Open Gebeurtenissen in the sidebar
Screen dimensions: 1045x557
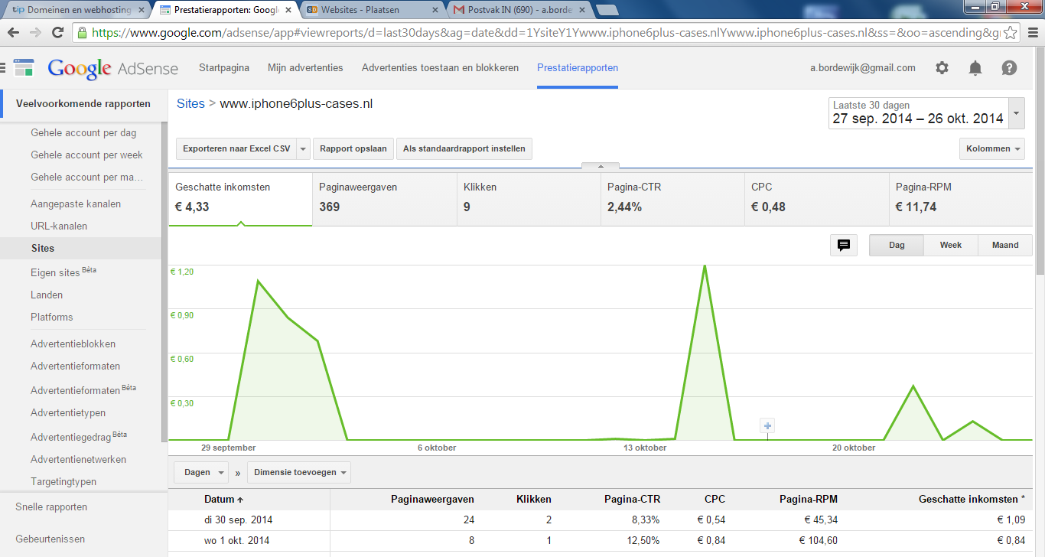pos(50,539)
